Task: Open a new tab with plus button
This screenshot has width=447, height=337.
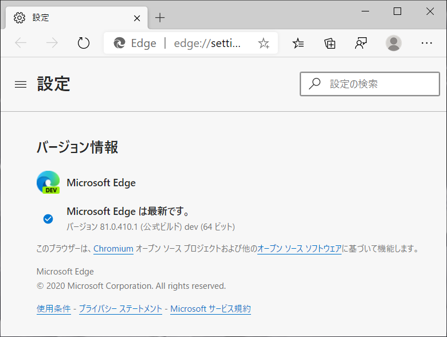Action: (x=160, y=18)
